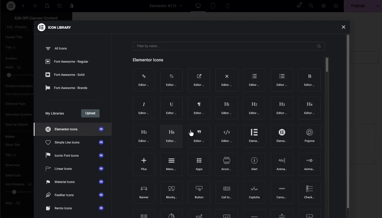Pick the Menu hamburger icon tile
This screenshot has height=218, width=382.
(x=172, y=164)
